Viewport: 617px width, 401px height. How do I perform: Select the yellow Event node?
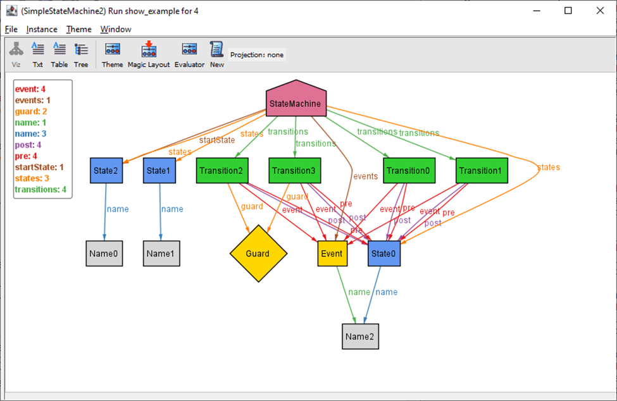[332, 254]
